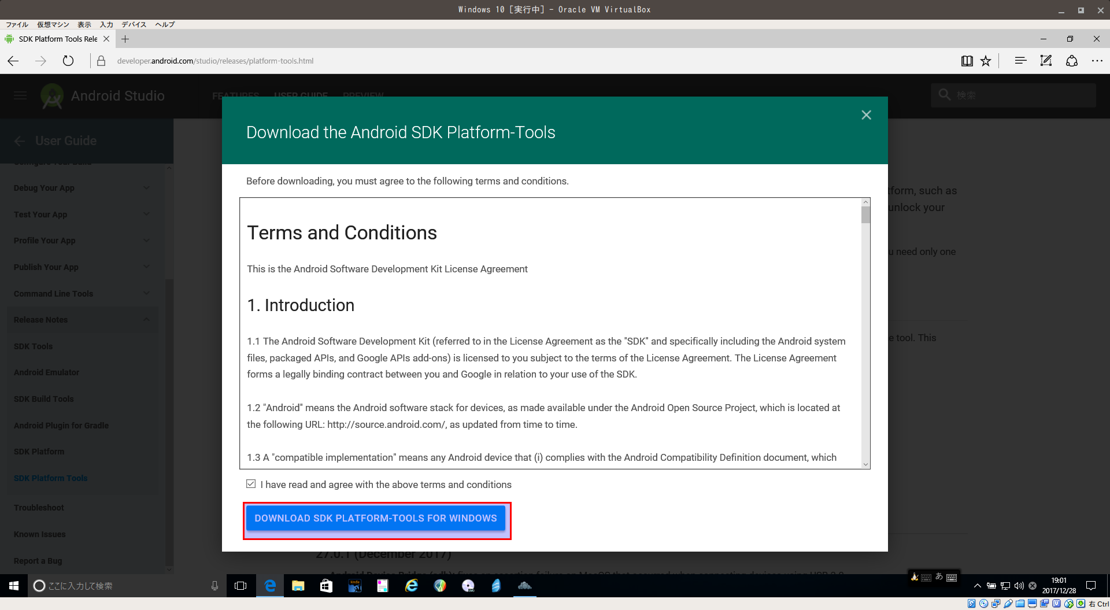
Task: Open VirtualBox ファイル menu
Action: click(x=17, y=24)
